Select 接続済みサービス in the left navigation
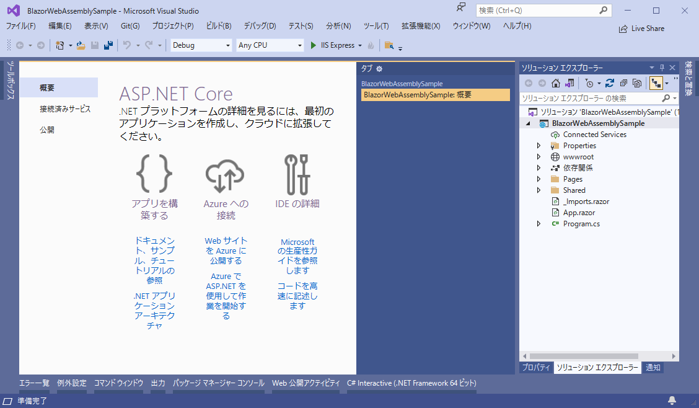Image resolution: width=699 pixels, height=408 pixels. coord(65,109)
